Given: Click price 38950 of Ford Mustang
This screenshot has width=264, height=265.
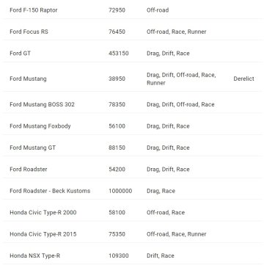Looking at the screenshot, I should point(117,79).
